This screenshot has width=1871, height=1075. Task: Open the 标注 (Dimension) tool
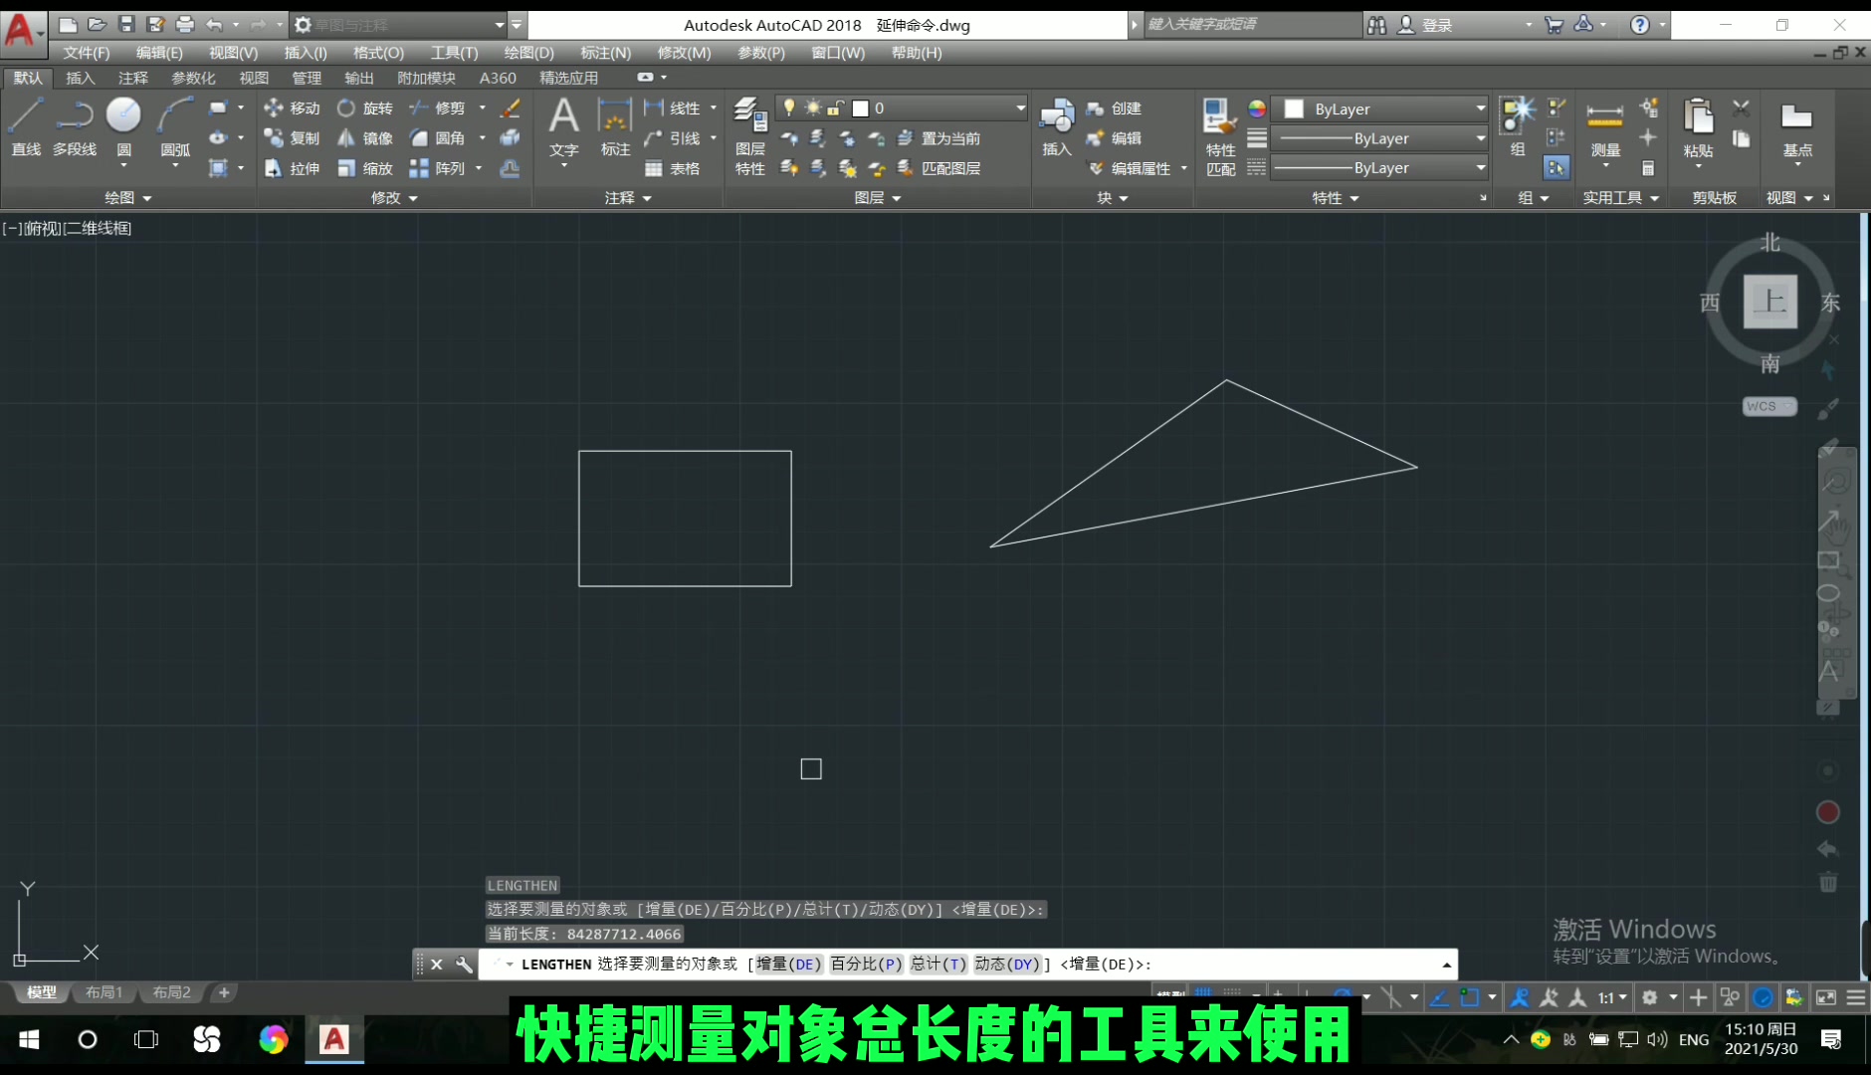click(615, 126)
